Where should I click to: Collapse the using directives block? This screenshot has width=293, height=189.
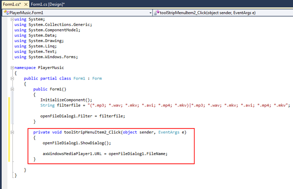[12, 19]
